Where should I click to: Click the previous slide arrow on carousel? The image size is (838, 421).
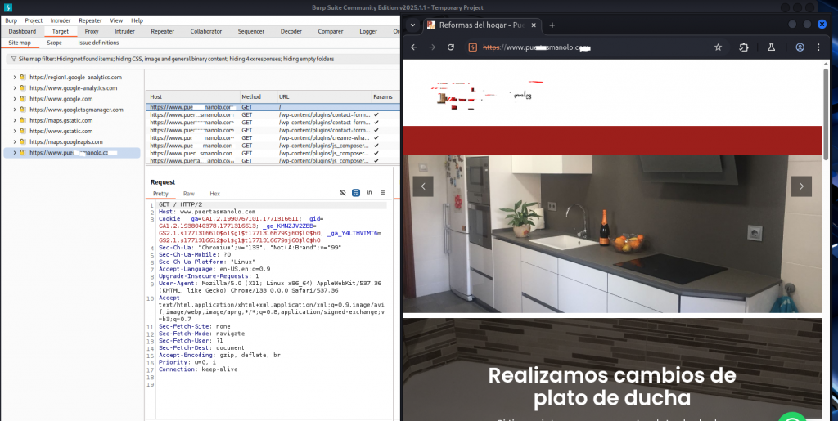click(x=422, y=186)
